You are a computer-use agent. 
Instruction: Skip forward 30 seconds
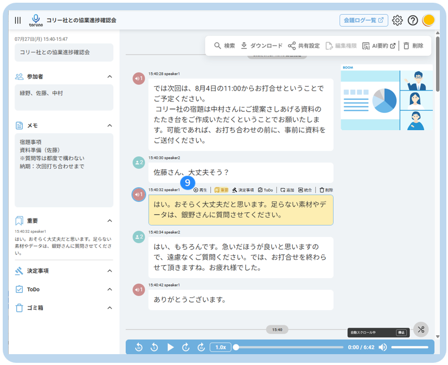click(201, 347)
